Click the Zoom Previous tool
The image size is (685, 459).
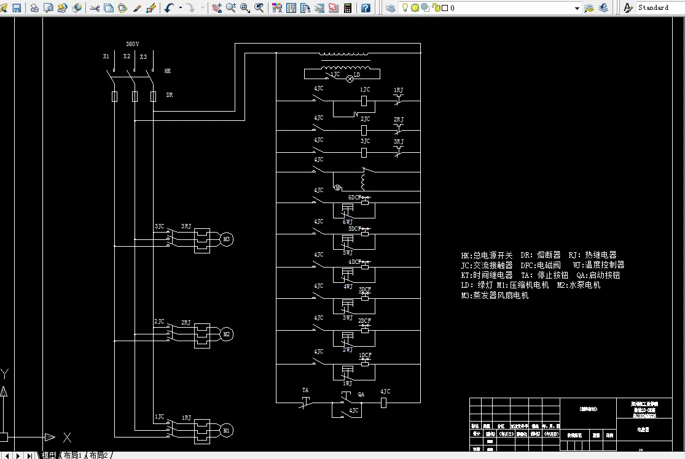coord(259,8)
